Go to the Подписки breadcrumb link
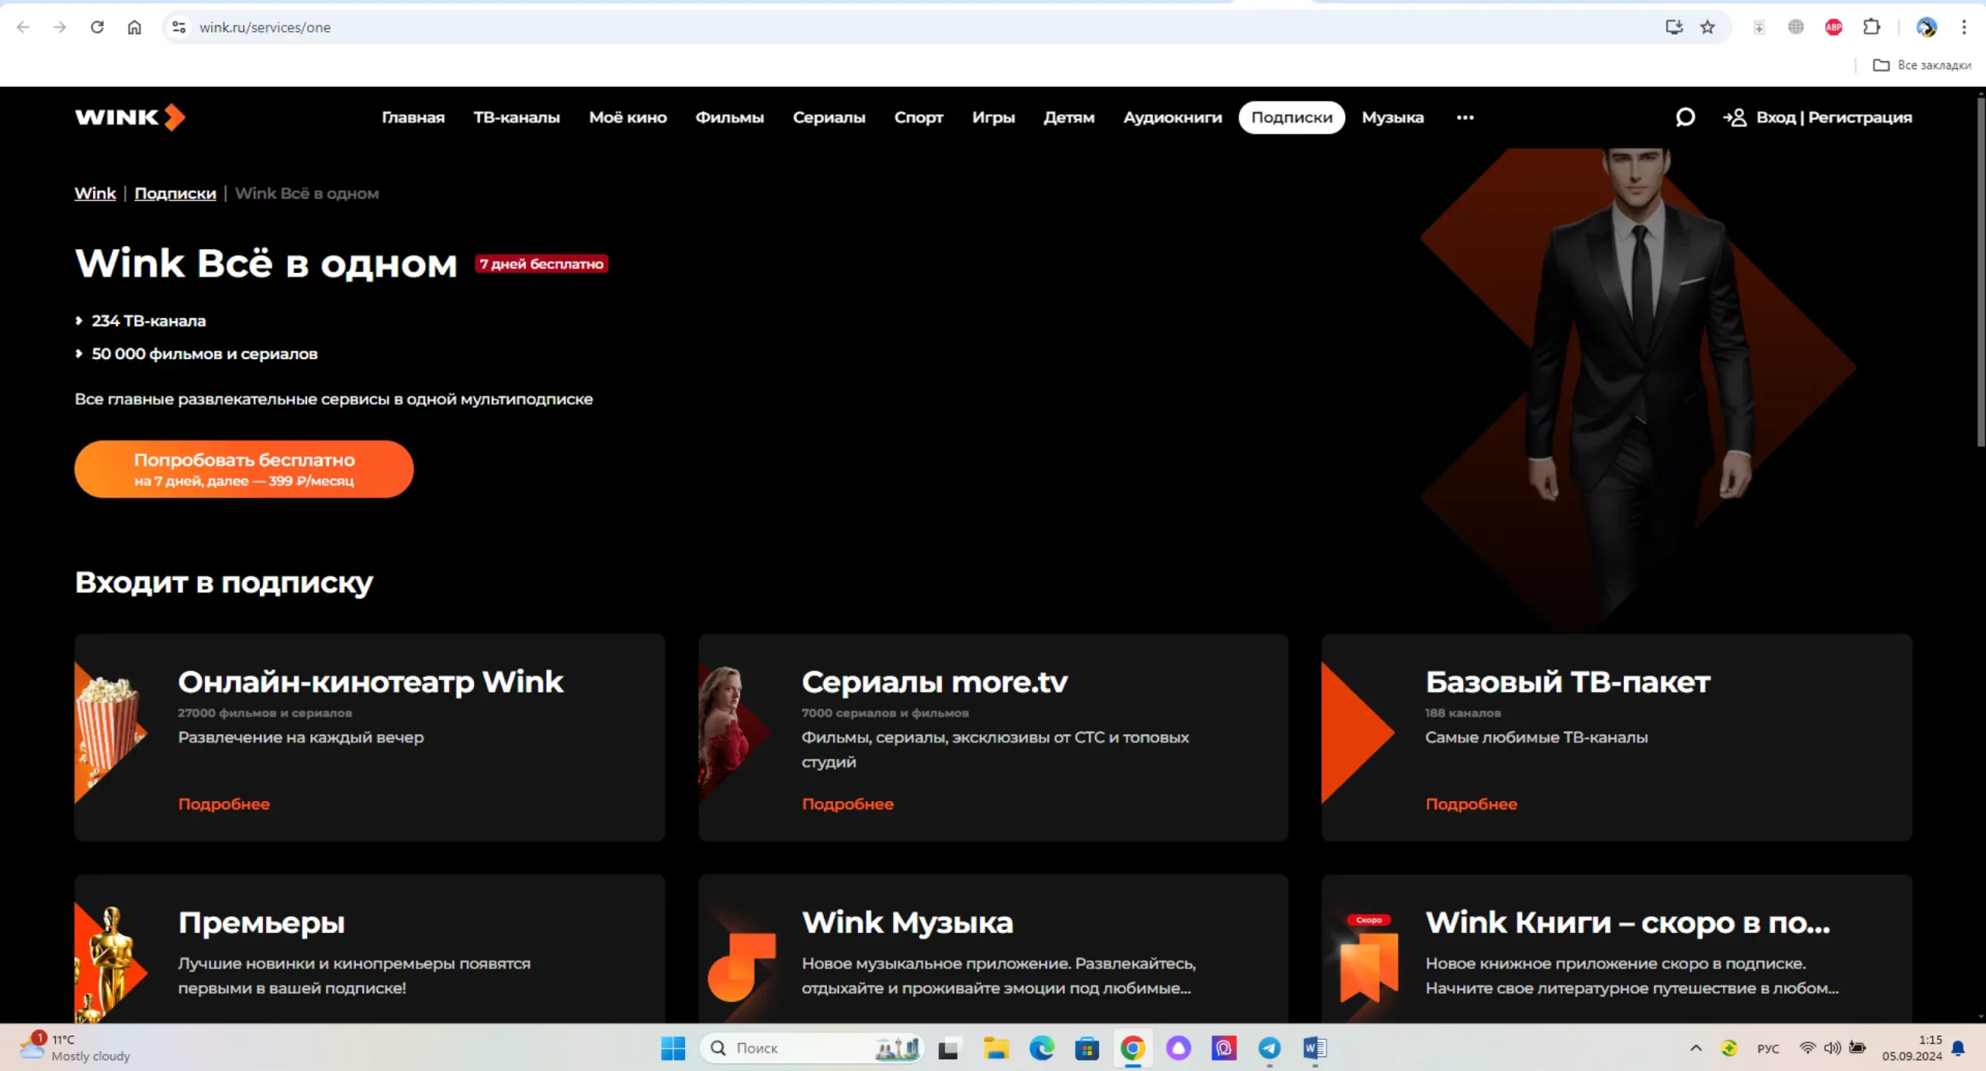The image size is (1986, 1071). pos(175,193)
